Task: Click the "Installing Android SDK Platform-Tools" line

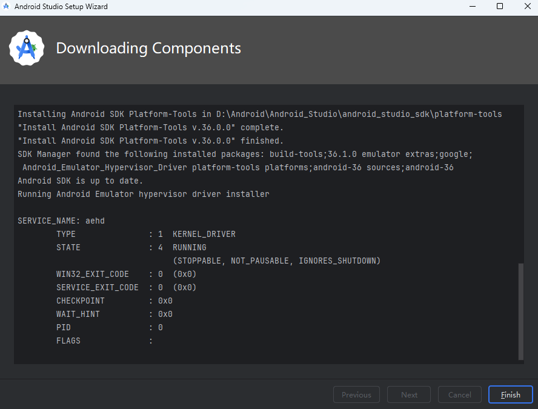Action: 260,114
